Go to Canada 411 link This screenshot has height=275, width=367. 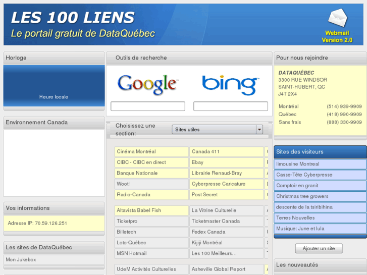[205, 151]
